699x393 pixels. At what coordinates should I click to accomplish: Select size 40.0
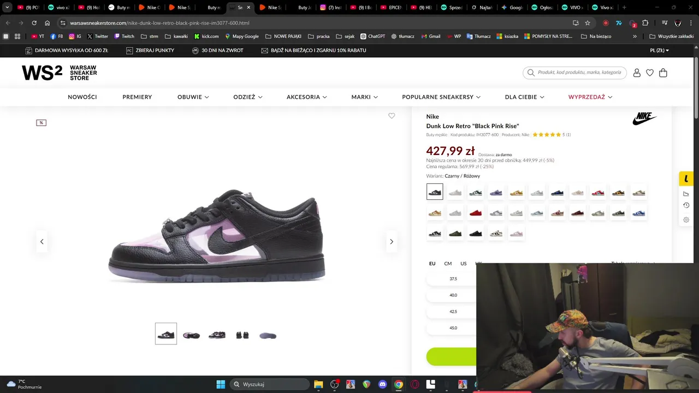[453, 295]
